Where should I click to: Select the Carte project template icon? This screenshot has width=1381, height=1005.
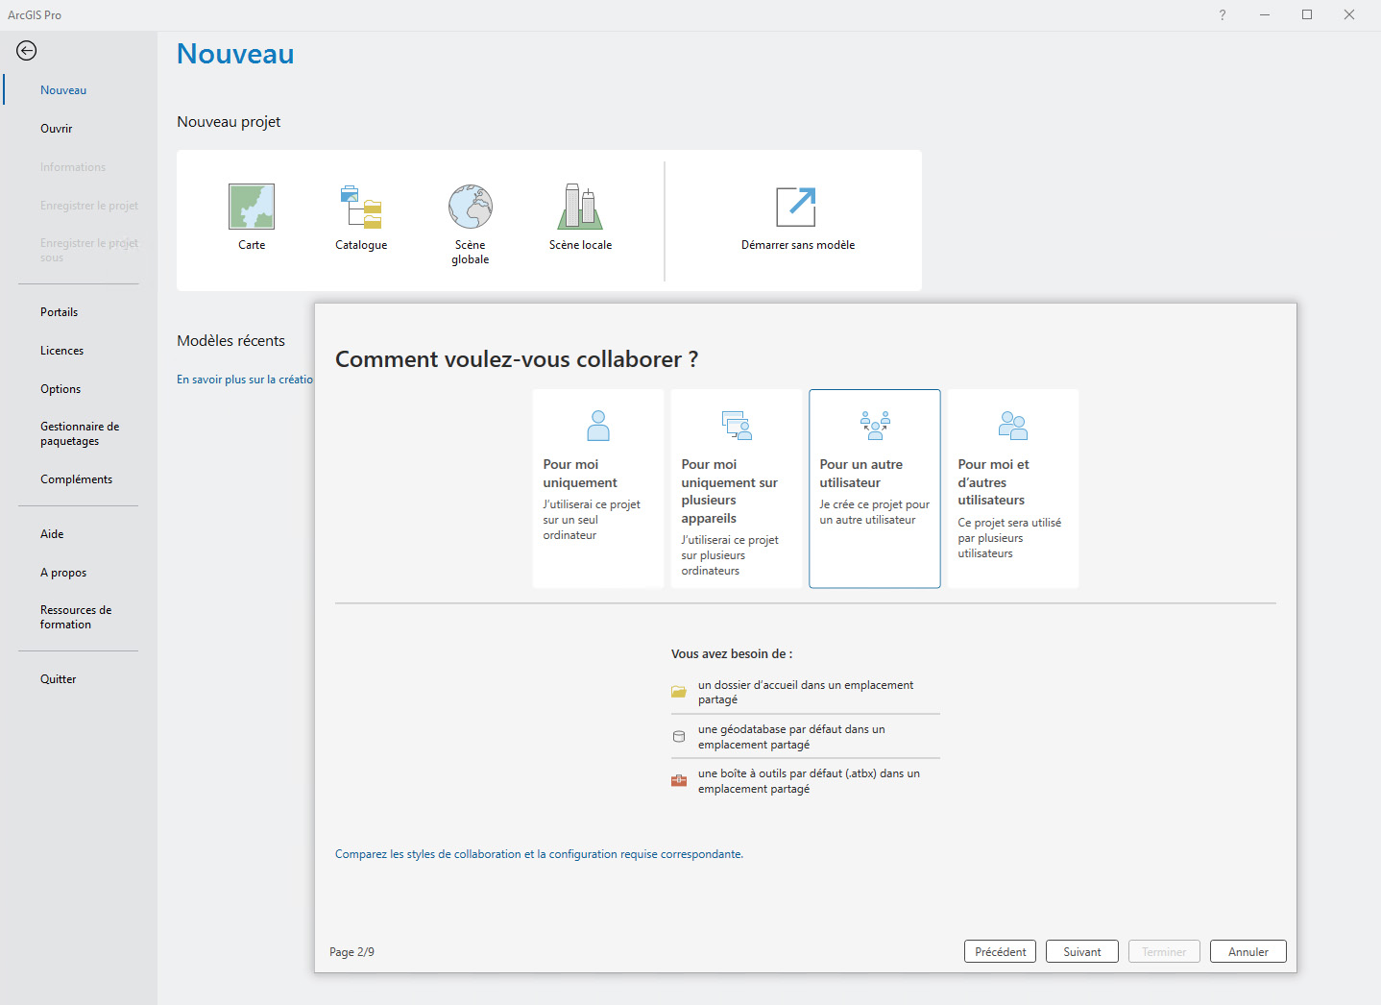coord(252,207)
